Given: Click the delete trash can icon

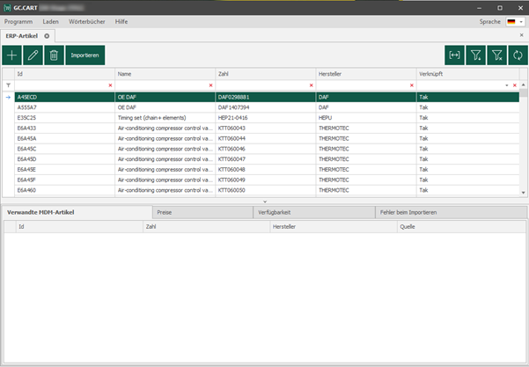Looking at the screenshot, I should [x=54, y=55].
